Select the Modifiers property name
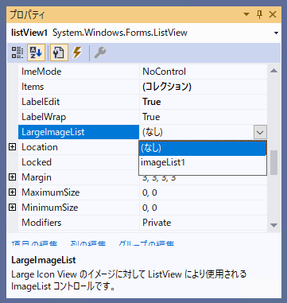The width and height of the screenshot is (287, 303). click(x=41, y=223)
